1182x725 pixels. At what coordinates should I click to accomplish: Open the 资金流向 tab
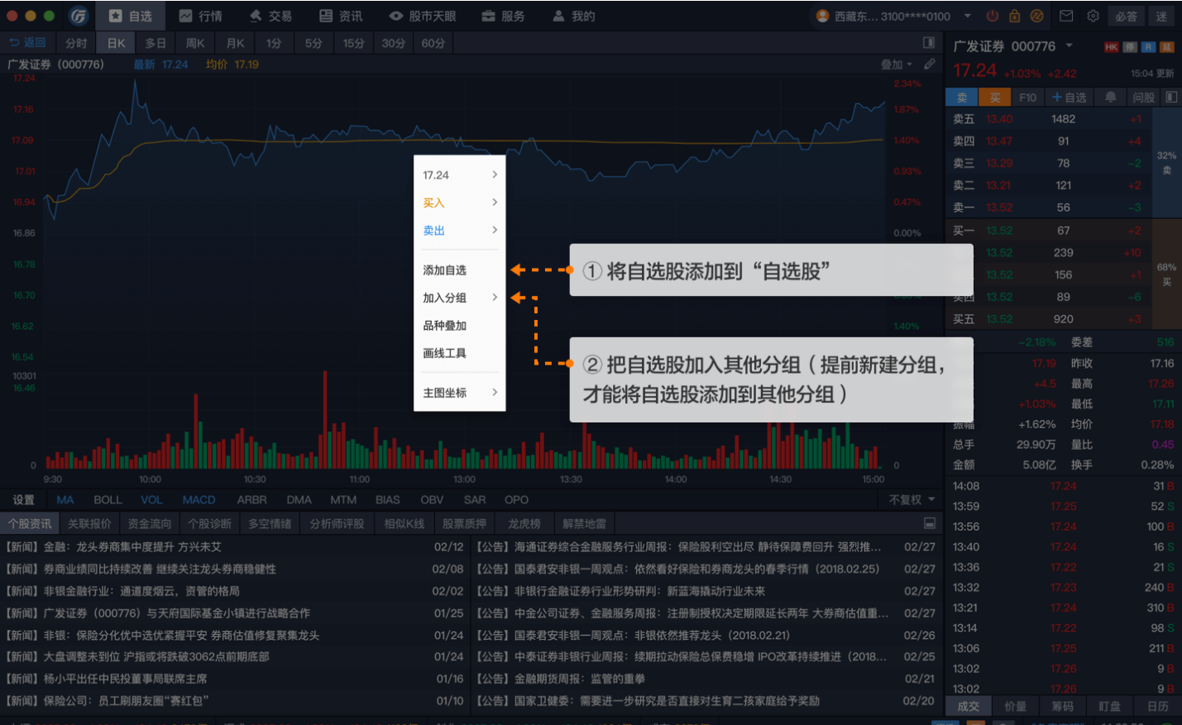[x=150, y=523]
